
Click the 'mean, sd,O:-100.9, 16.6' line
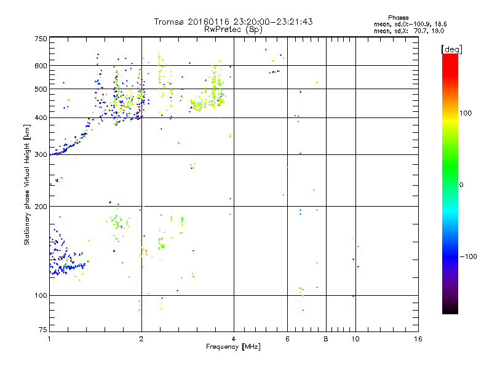(x=410, y=24)
